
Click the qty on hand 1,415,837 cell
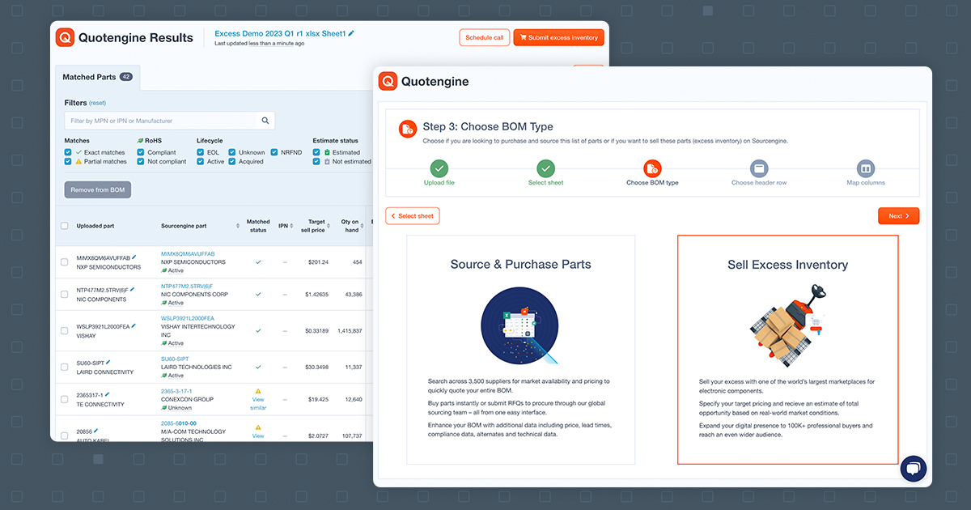click(350, 331)
